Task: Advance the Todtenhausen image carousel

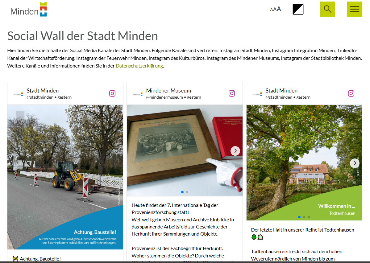Action: (355, 163)
